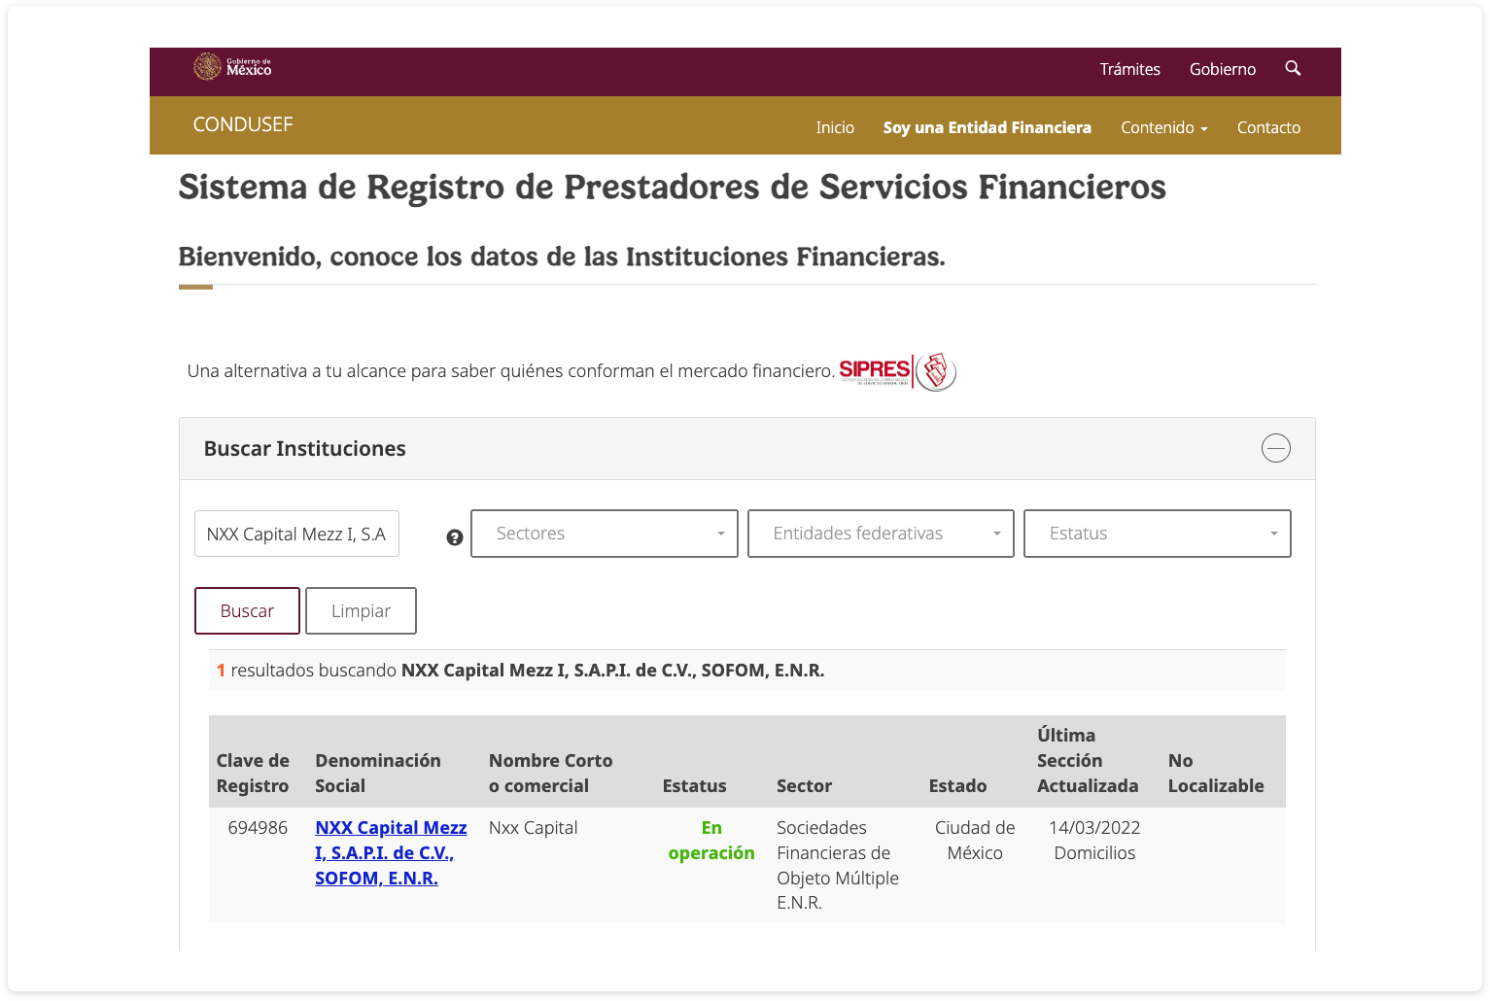
Task: Open the Sectores dropdown
Action: 603,533
